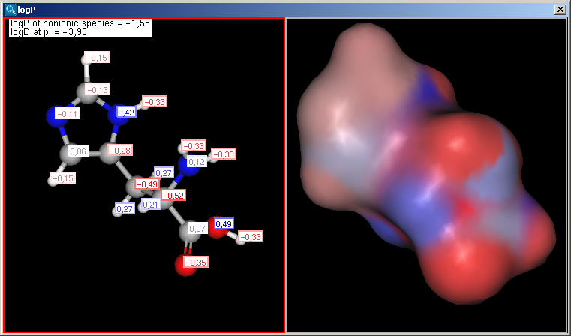This screenshot has height=336, width=571.
Task: Select the oxygen atom labeled 0,49
Action: pos(223,223)
